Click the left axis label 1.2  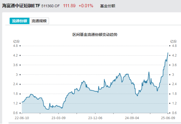point(15,103)
